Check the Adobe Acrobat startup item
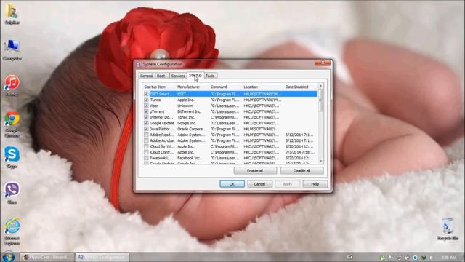The image size is (465, 262). pyautogui.click(x=146, y=140)
